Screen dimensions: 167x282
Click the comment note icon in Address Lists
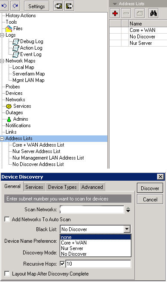[x=140, y=13]
